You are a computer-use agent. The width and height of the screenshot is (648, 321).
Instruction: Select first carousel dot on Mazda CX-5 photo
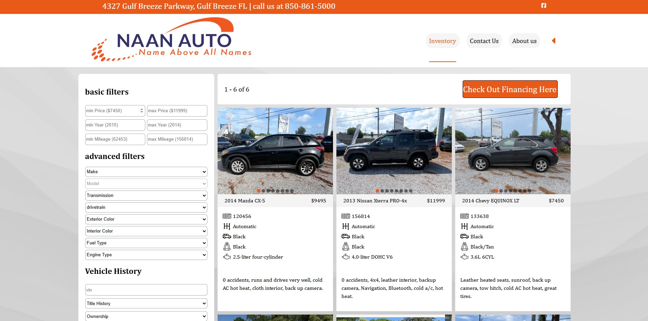(x=259, y=191)
